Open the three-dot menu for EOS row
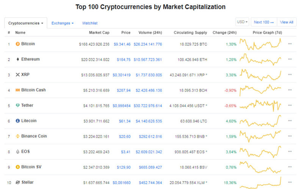 (x=290, y=152)
